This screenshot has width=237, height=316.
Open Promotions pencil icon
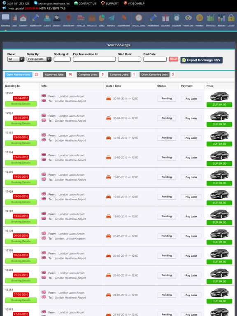153,18
